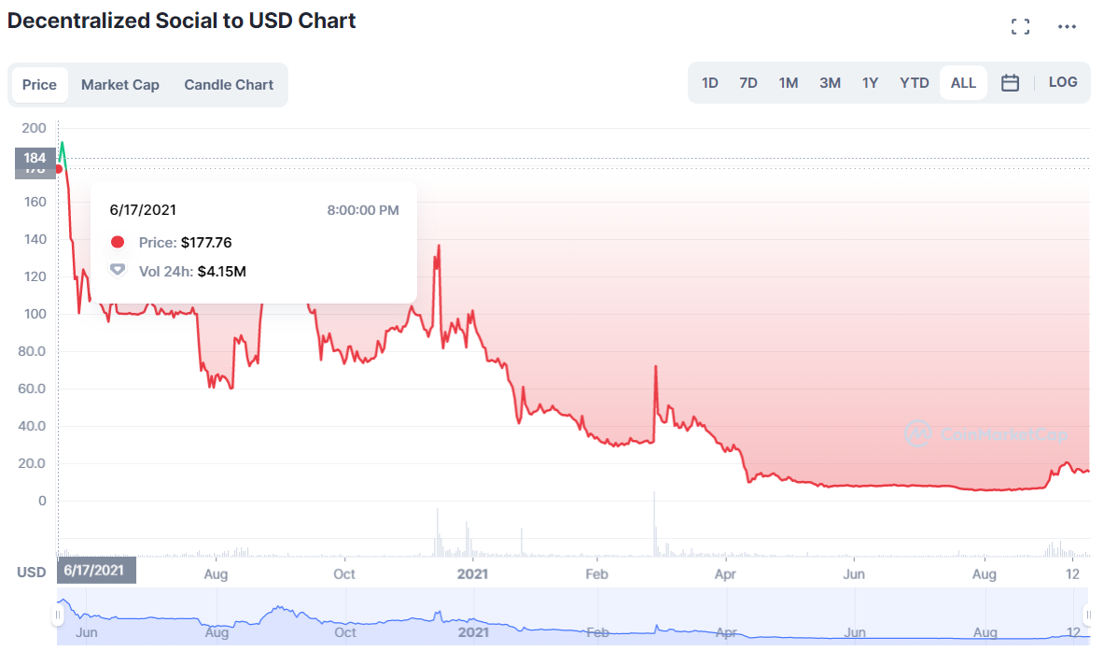Click the red price marker dot on chart
1104x651 pixels.
(59, 168)
